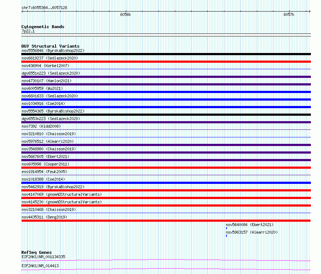Click the Cytogenetic Bands track title

[43, 27]
